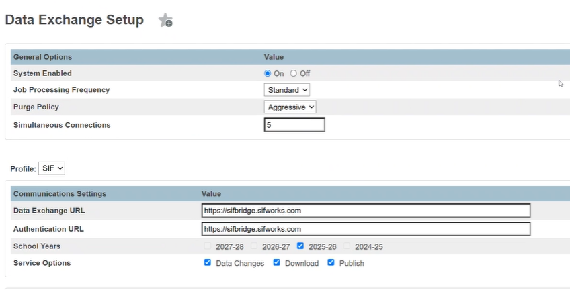
Task: Click the Purge Policy label
Action: pos(36,107)
